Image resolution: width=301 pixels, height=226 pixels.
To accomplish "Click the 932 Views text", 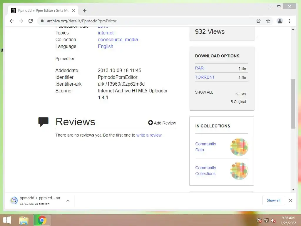I will tap(210, 31).
